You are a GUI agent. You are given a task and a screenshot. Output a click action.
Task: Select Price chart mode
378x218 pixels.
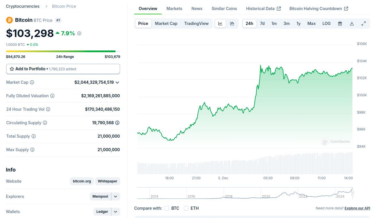[143, 24]
